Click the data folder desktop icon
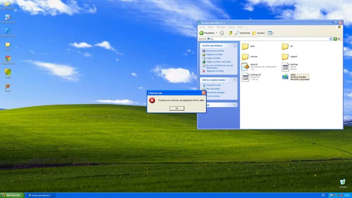Screen dimensions: 352x198 click(x=8, y=45)
